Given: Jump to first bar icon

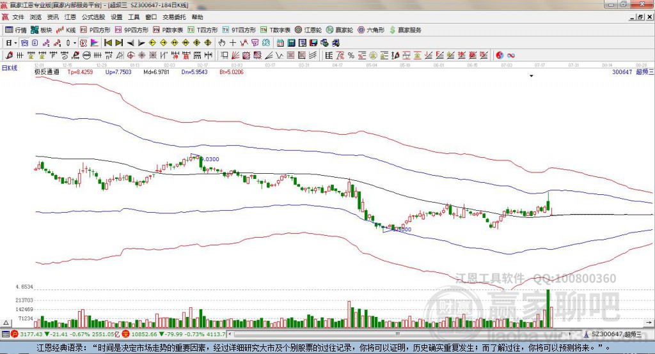Looking at the screenshot, I should tap(107, 43).
